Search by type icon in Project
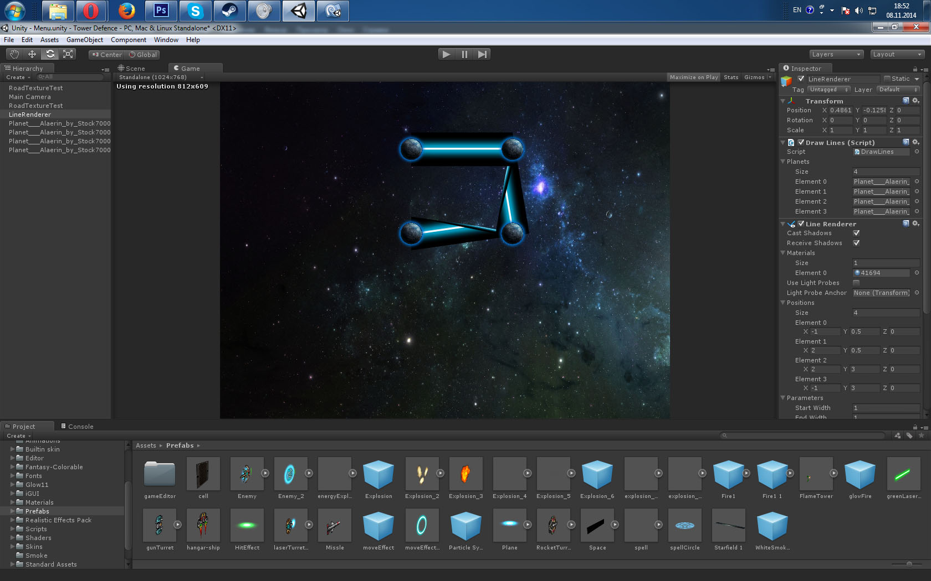The height and width of the screenshot is (581, 931). point(898,435)
